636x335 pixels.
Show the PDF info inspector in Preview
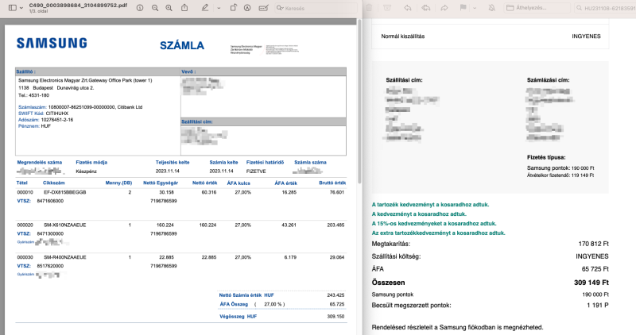point(140,8)
